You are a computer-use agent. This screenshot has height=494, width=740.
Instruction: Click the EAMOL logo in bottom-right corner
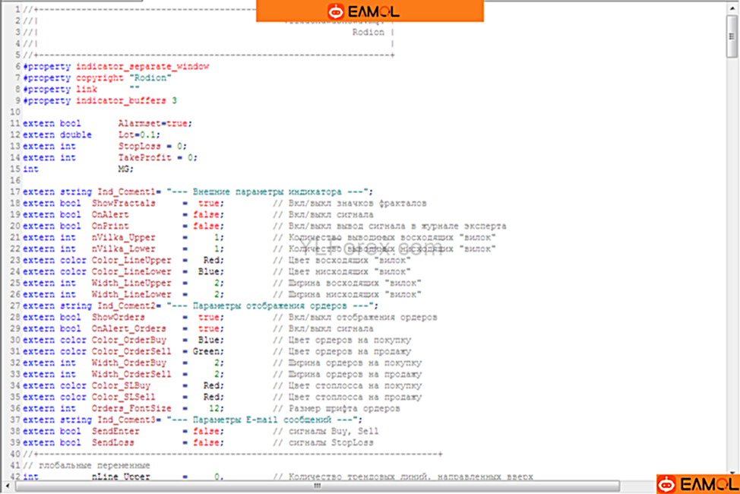pos(697,484)
